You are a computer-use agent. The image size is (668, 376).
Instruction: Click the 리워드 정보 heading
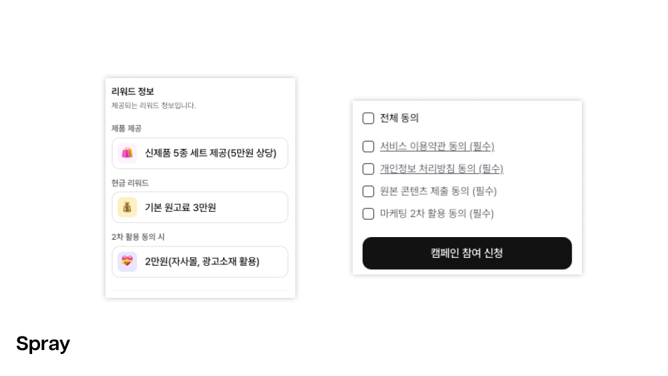(133, 91)
